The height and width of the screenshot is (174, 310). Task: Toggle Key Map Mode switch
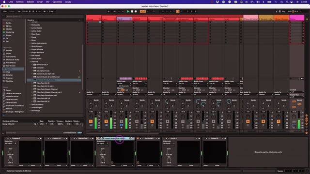click(x=283, y=12)
